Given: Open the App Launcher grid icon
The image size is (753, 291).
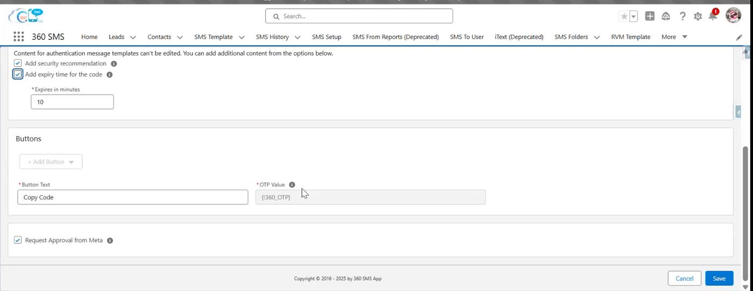Looking at the screenshot, I should pos(18,37).
